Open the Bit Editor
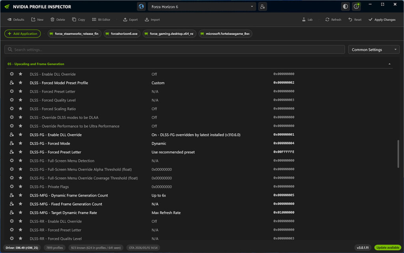The image size is (404, 253). tap(101, 20)
